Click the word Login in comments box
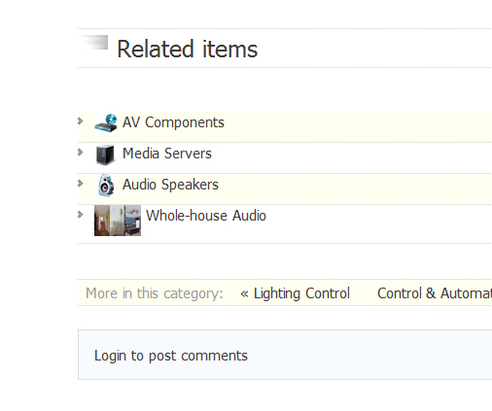 tap(110, 356)
